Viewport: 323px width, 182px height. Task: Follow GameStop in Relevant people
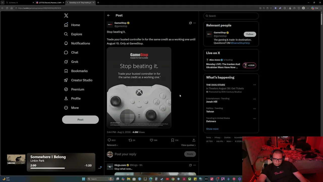click(250, 34)
